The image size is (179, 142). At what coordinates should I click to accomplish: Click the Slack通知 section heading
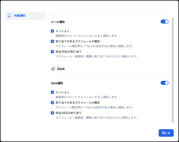point(57,83)
